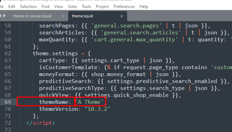Click line number 58 in gutter
Screen dimensions: 232x132
[8, 26]
